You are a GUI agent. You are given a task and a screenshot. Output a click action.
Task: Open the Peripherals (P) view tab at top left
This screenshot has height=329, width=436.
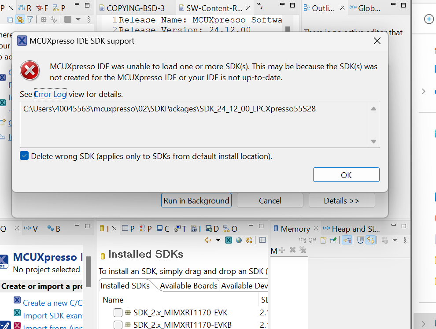[x=59, y=8]
